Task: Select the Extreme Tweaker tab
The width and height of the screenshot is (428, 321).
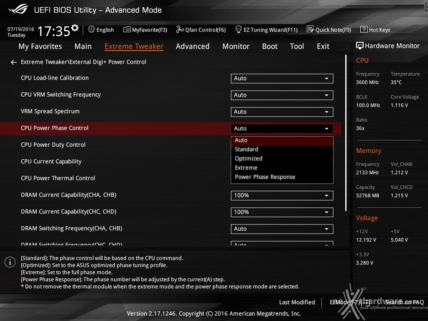Action: coord(134,46)
